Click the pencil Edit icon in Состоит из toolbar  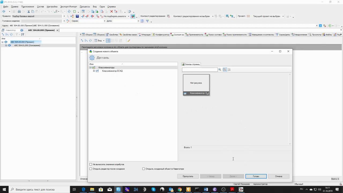tap(129, 40)
